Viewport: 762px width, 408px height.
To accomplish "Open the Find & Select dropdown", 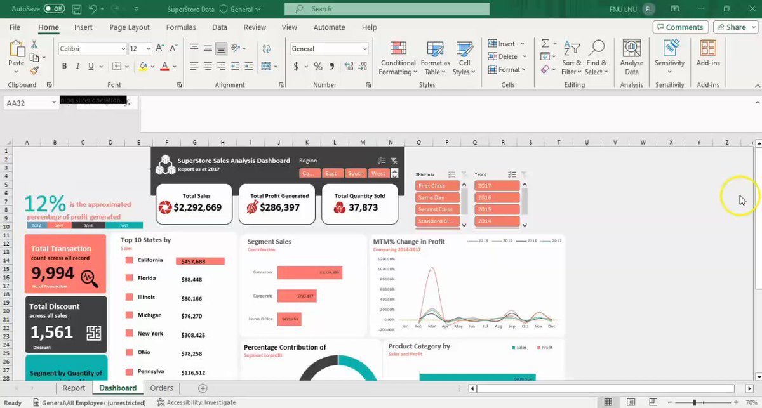I will click(x=597, y=58).
